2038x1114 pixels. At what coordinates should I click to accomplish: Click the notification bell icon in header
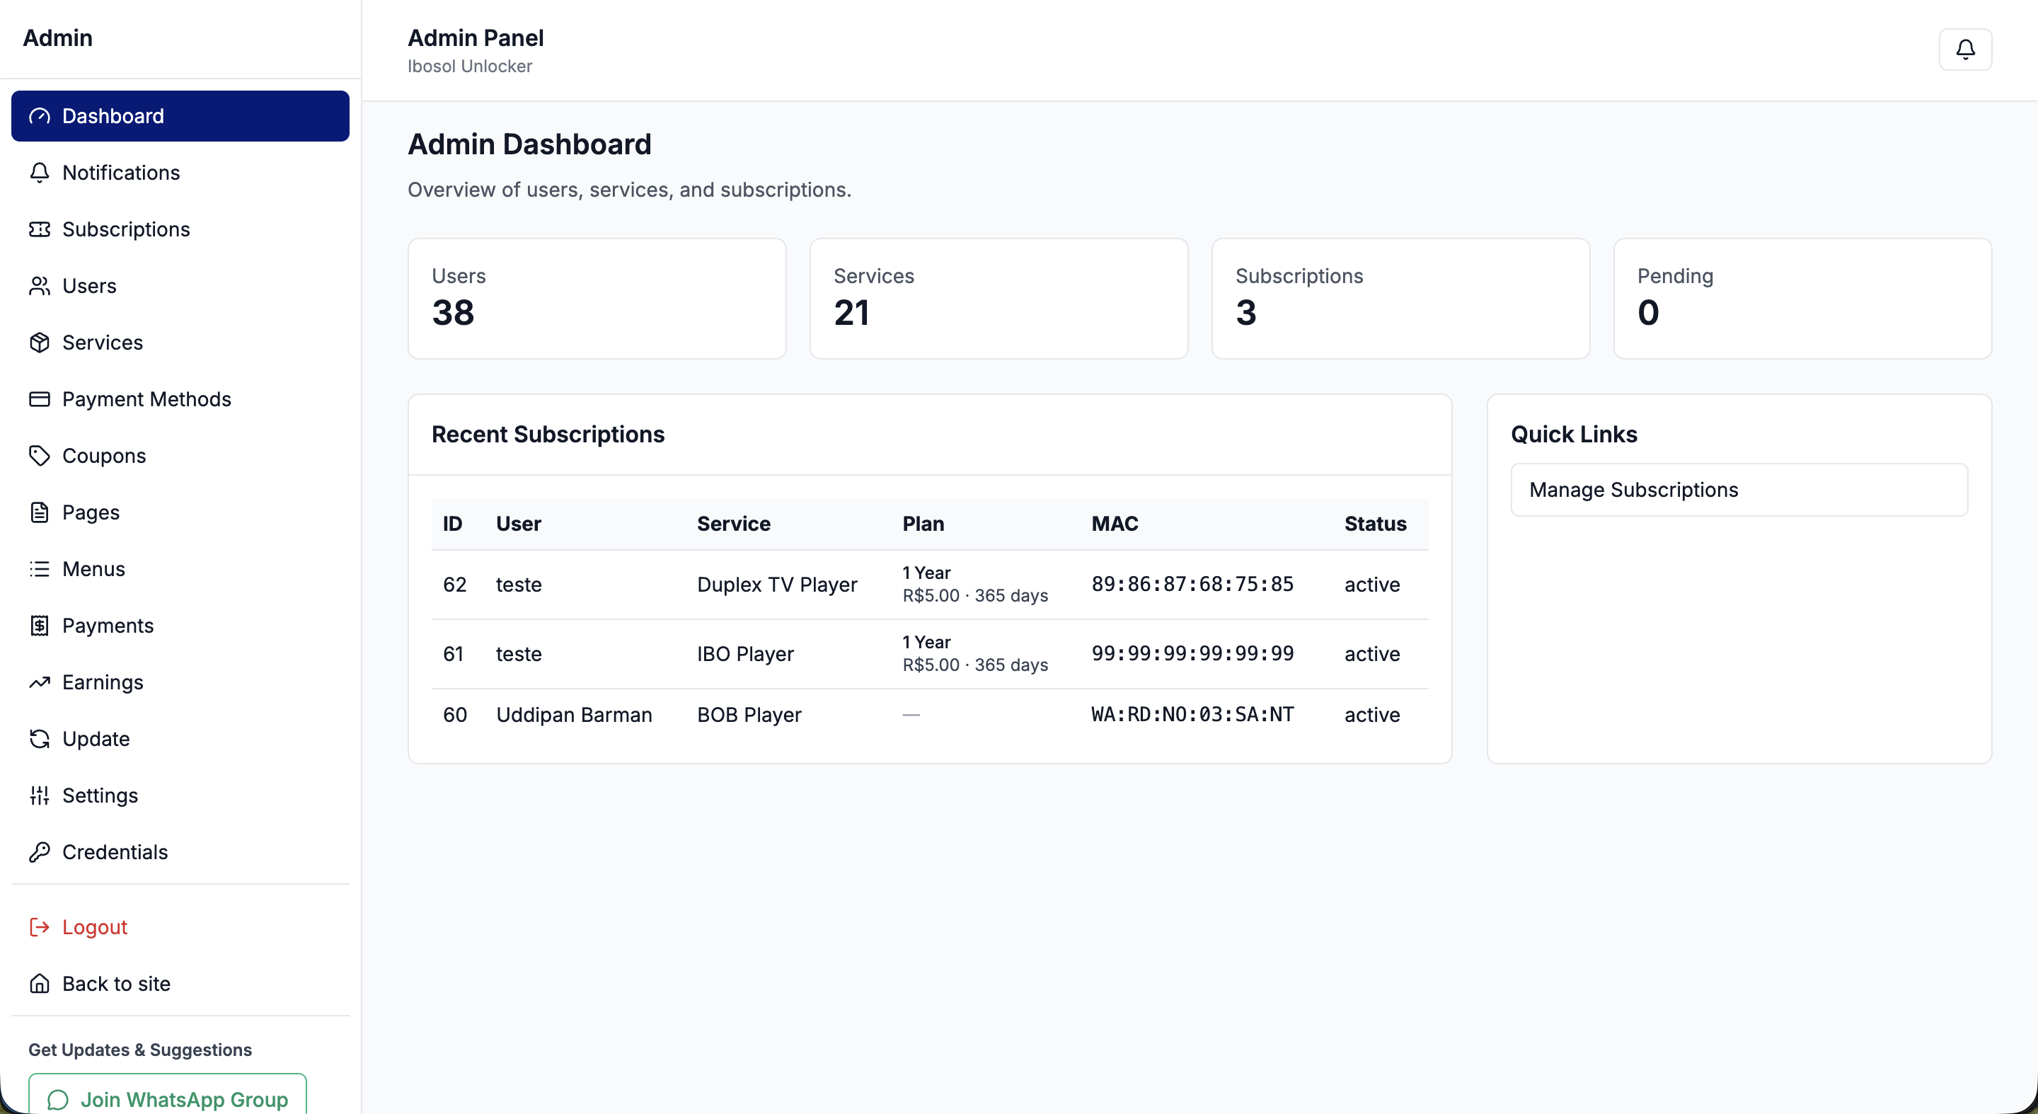coord(1964,50)
